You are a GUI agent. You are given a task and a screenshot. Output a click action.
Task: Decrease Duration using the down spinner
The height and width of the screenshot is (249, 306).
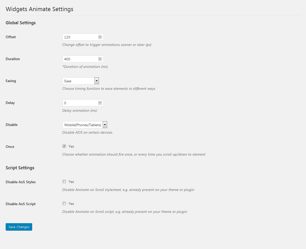tap(100, 60)
